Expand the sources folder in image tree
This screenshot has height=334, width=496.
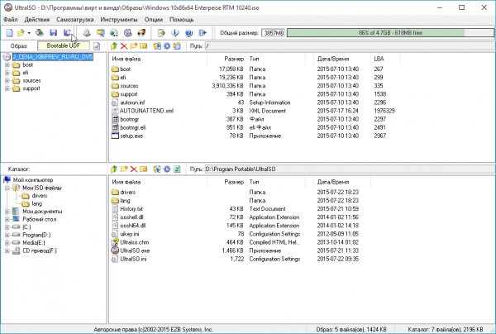pos(7,81)
